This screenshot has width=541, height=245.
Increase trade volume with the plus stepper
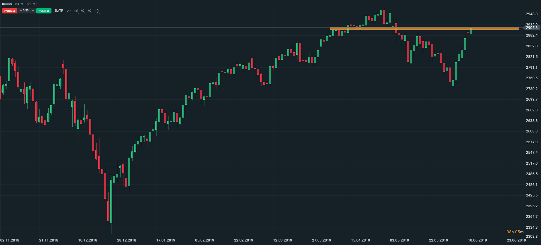(33, 11)
